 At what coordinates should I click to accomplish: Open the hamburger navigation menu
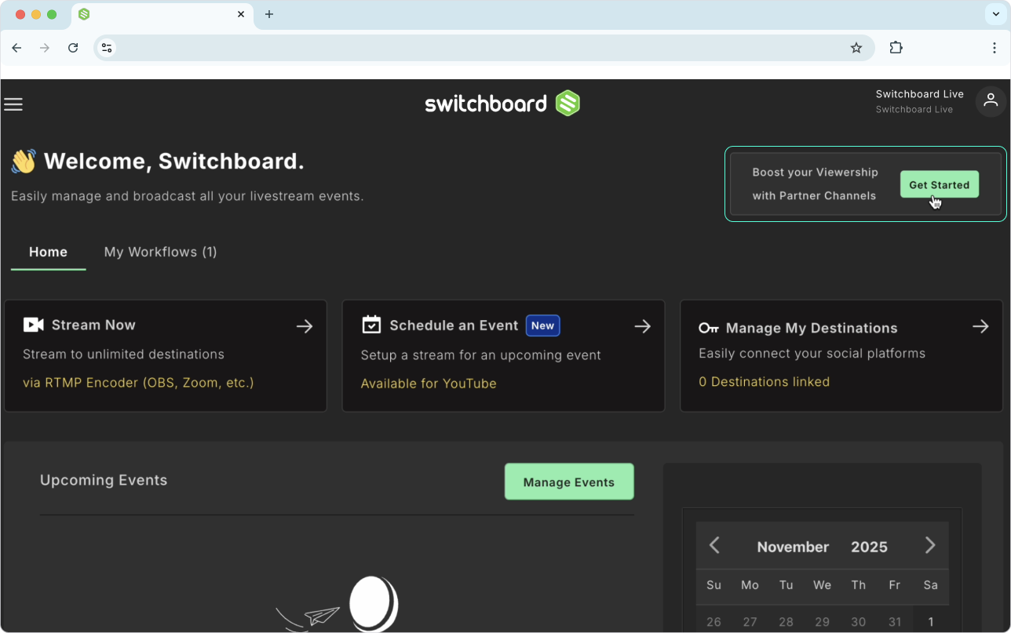pyautogui.click(x=13, y=104)
